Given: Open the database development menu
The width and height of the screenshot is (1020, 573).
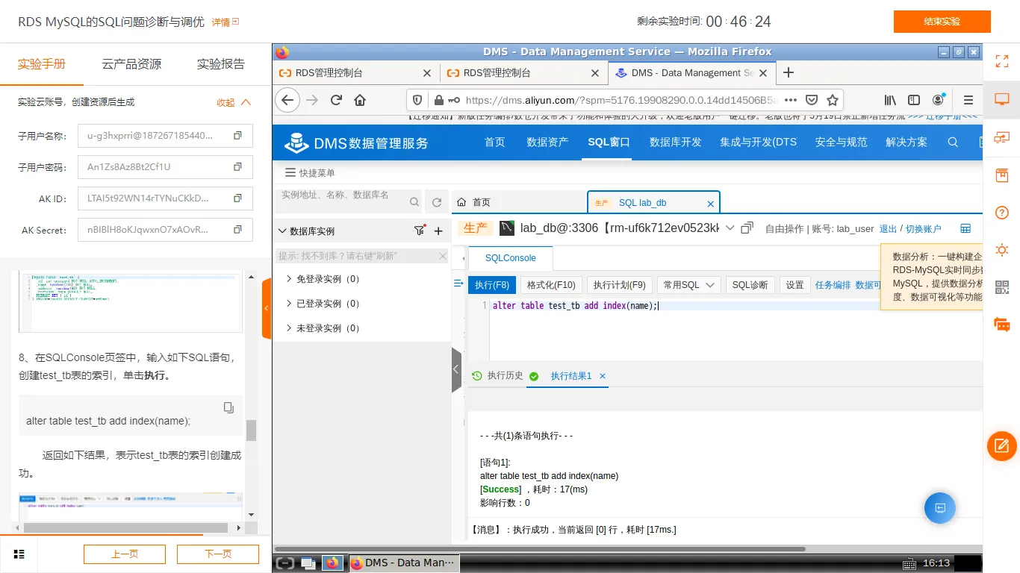Looking at the screenshot, I should point(676,142).
